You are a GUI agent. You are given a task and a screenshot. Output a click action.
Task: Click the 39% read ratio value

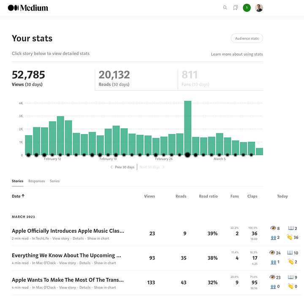(x=212, y=234)
